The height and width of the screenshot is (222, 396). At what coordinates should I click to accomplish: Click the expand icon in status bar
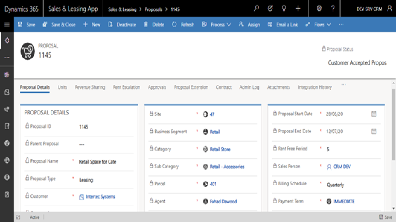pyautogui.click(x=18, y=217)
